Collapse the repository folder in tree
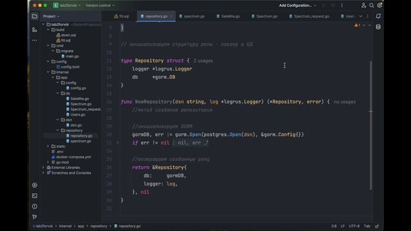 [58, 130]
